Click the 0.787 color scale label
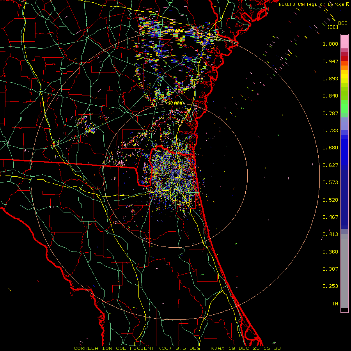Screen dimensions: 351x351 click(x=330, y=113)
